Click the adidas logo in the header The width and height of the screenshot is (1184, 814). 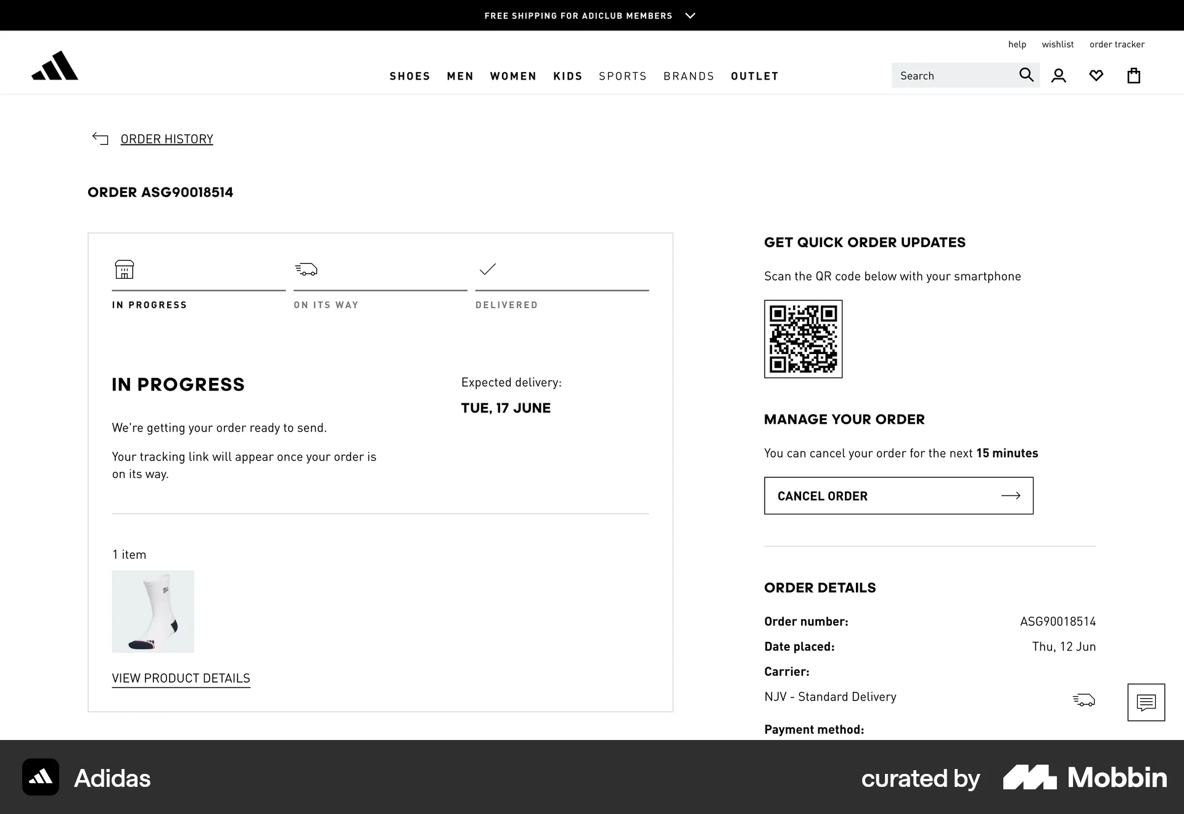point(55,67)
